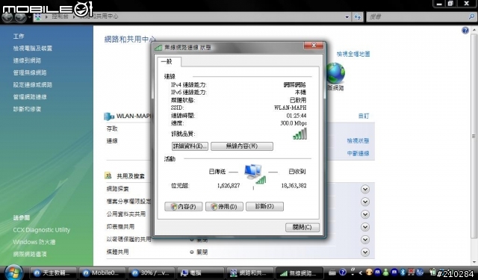This screenshot has height=280, width=478.
Task: Open address bar history dropdown arrow
Action: [347, 17]
